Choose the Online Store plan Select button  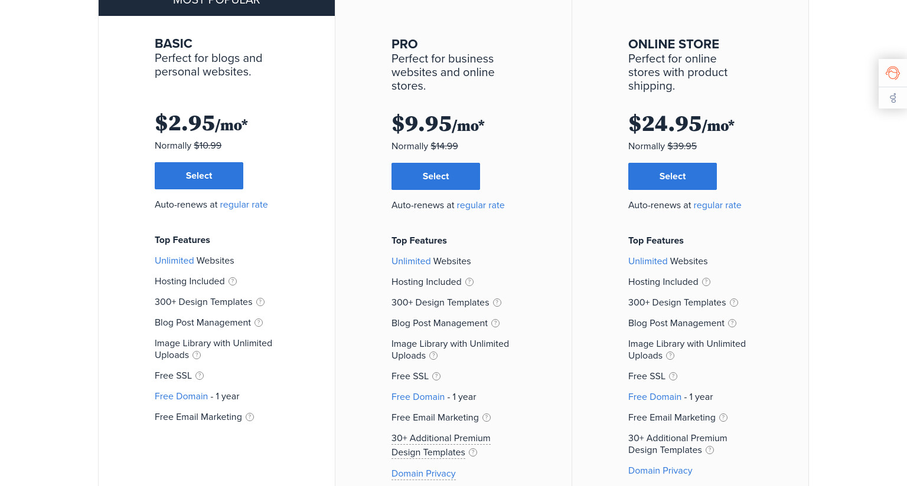point(673,176)
